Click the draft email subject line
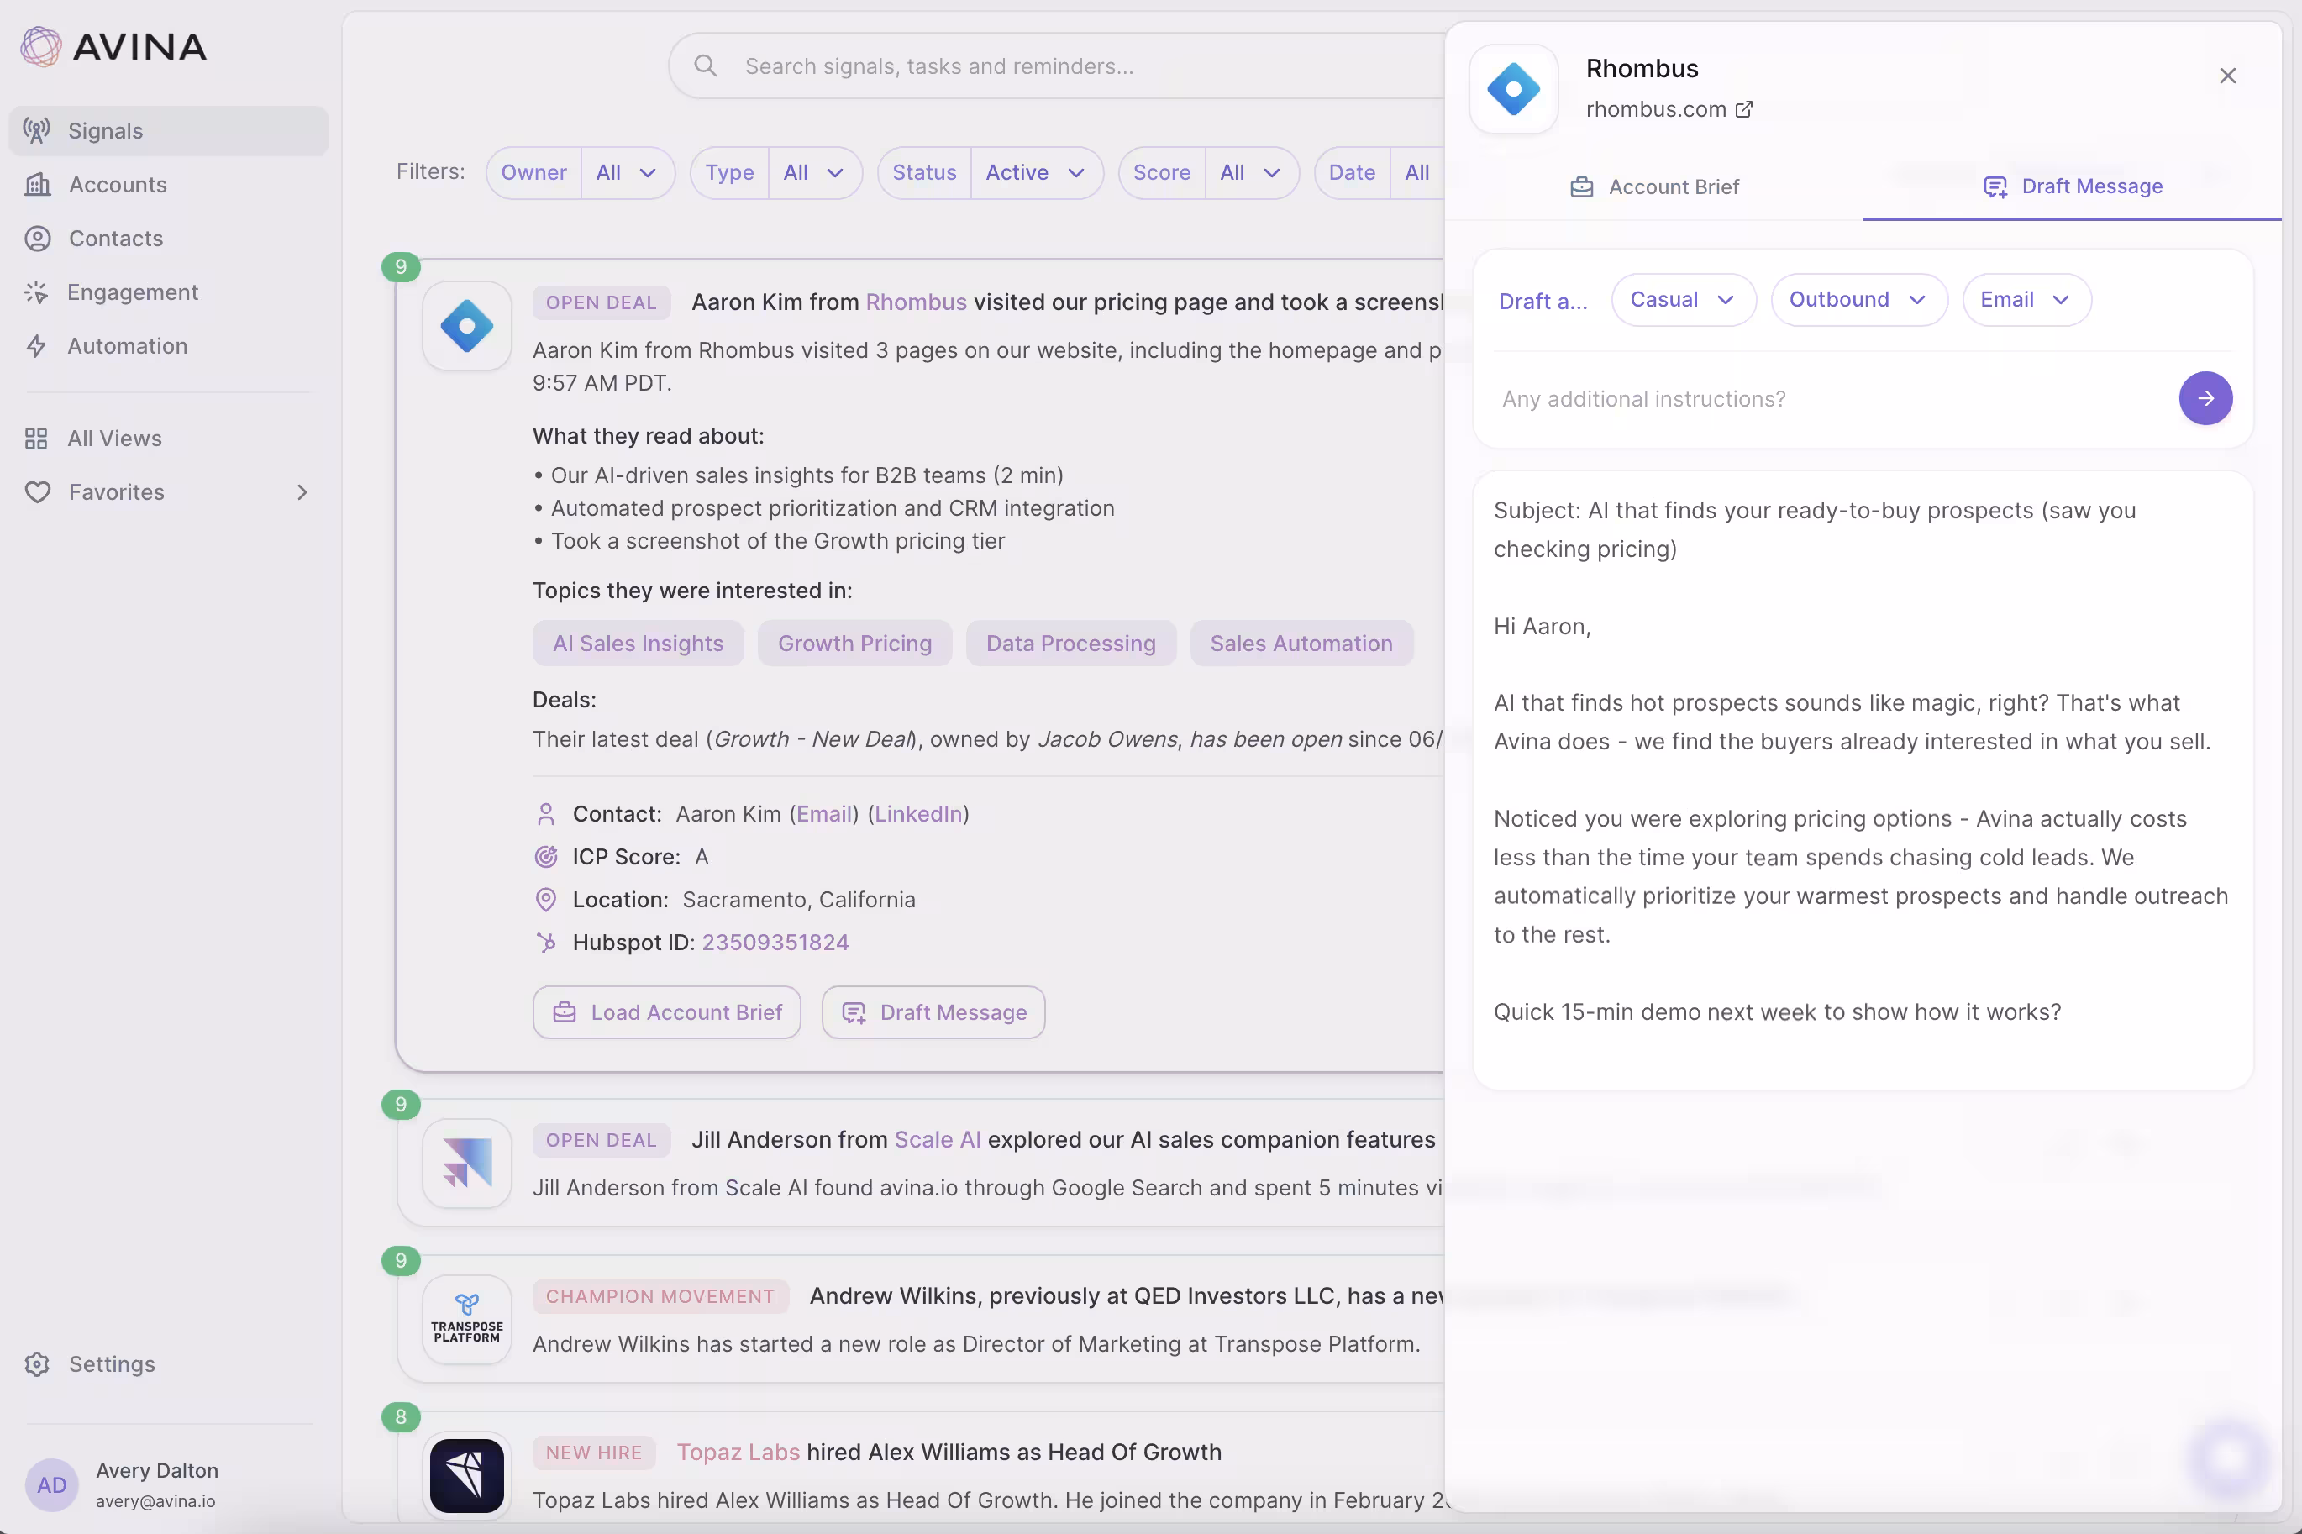Image resolution: width=2302 pixels, height=1534 pixels. coord(1815,529)
